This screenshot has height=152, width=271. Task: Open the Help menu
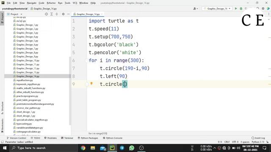pyautogui.click(x=93, y=3)
